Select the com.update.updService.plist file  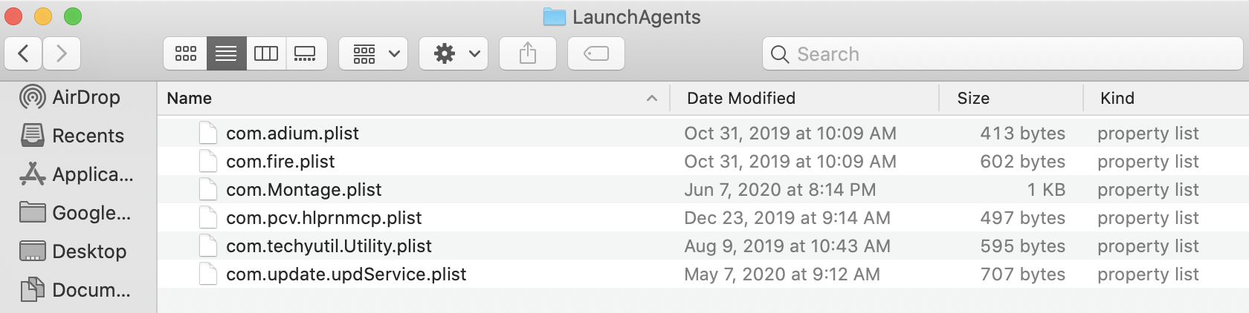point(346,274)
